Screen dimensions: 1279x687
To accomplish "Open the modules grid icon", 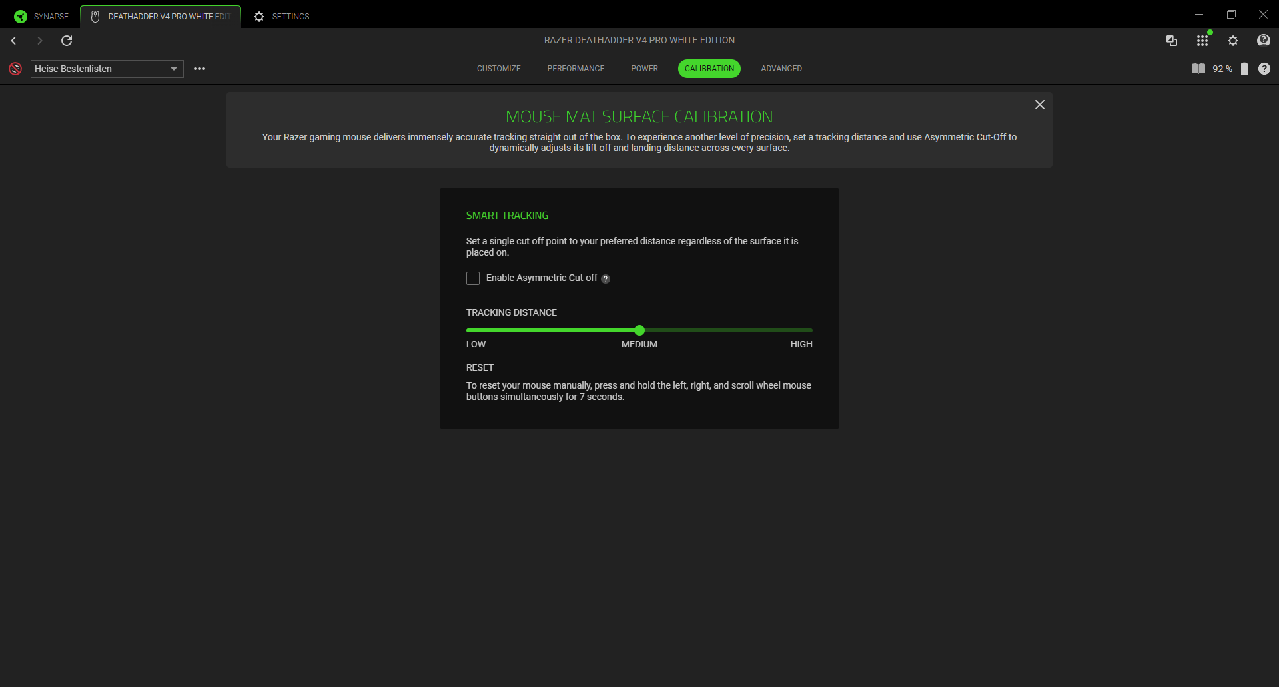I will click(x=1202, y=41).
